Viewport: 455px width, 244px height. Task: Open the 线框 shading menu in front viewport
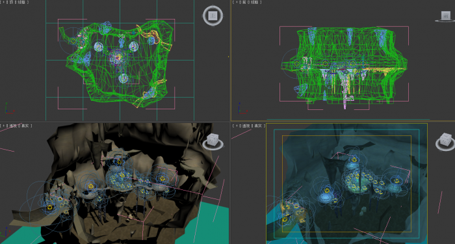tap(255, 3)
